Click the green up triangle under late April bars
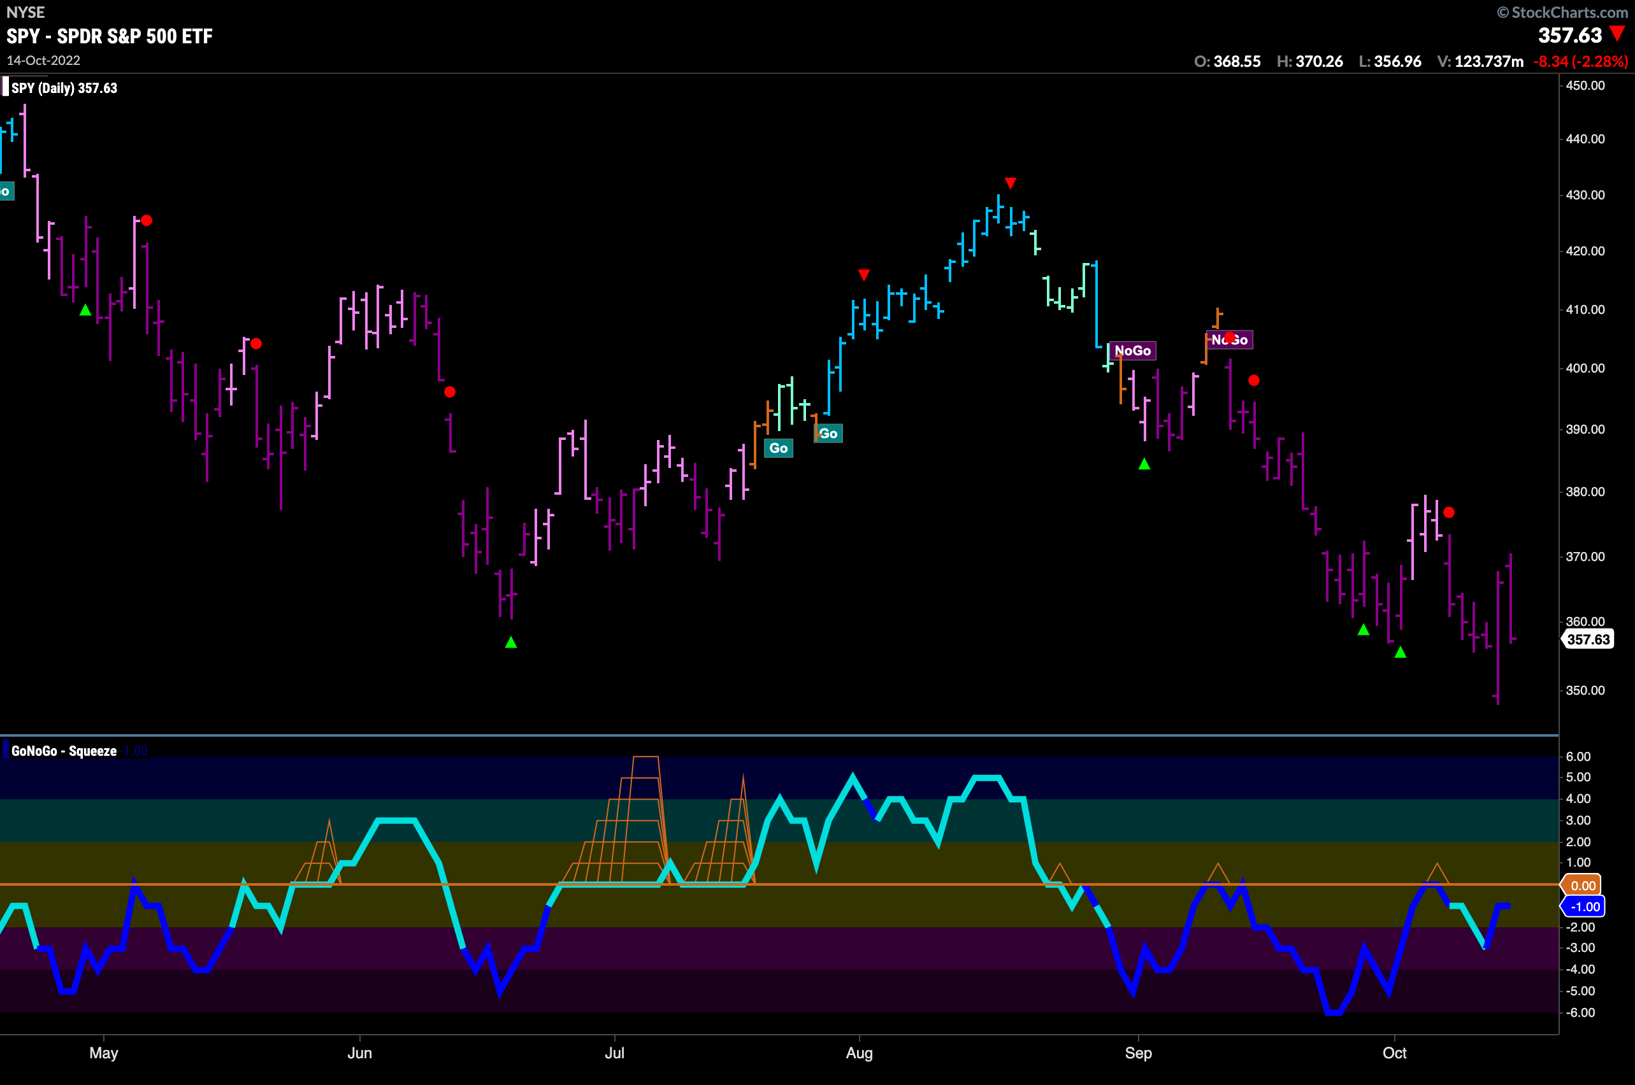Image resolution: width=1635 pixels, height=1085 pixels. [85, 310]
